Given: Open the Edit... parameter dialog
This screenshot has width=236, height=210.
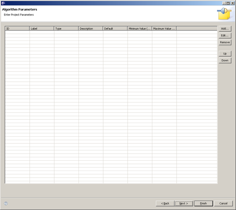Looking at the screenshot, I should 225,35.
